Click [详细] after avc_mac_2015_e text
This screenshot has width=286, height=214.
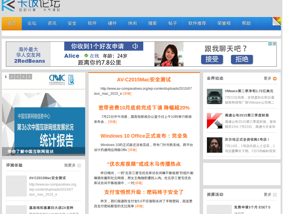127,94
